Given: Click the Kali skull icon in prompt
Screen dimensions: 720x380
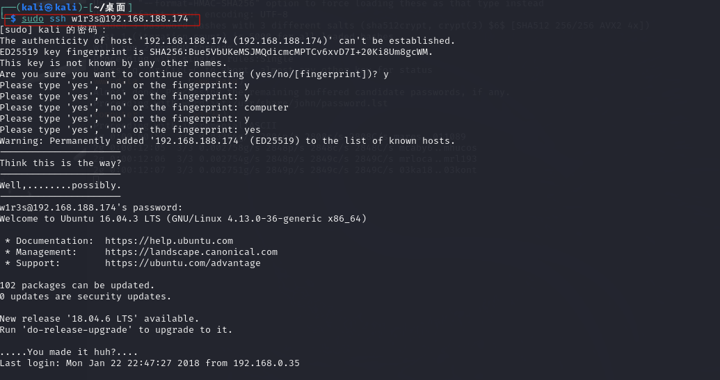Looking at the screenshot, I should (49, 8).
